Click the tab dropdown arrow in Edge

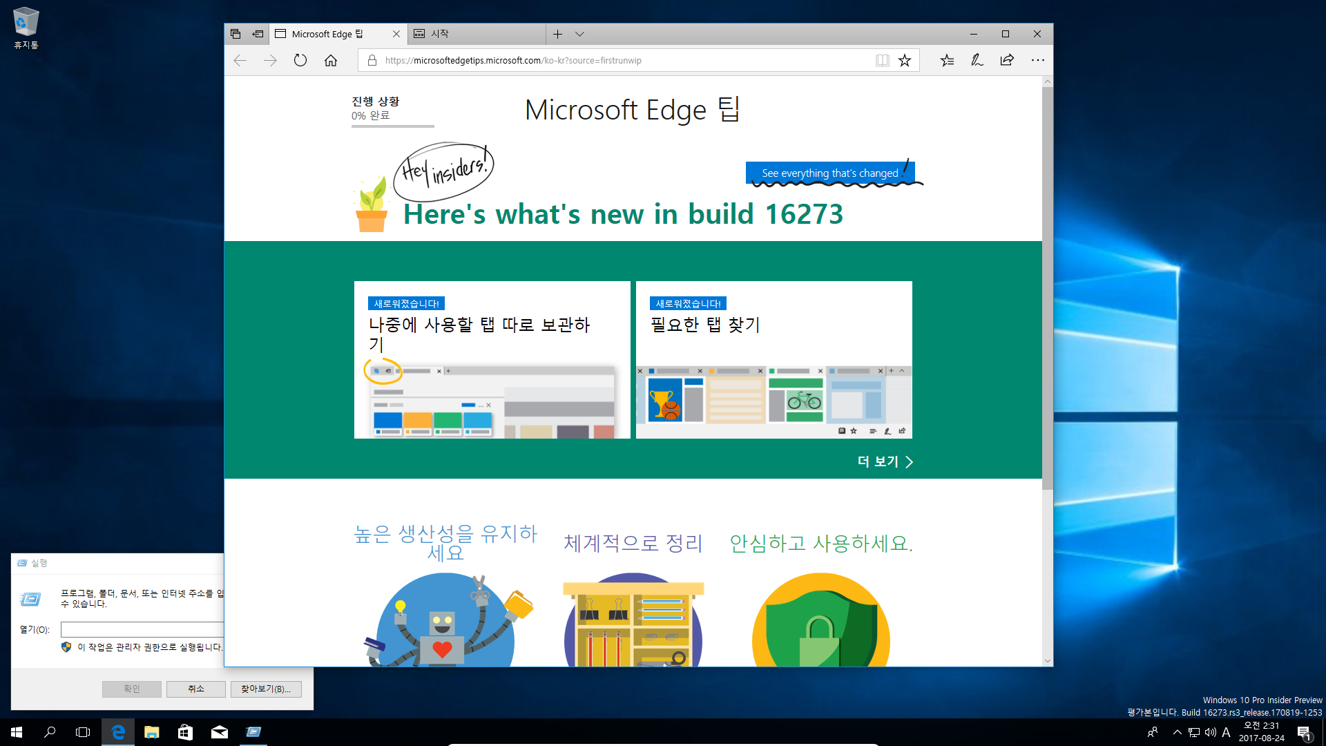point(580,34)
